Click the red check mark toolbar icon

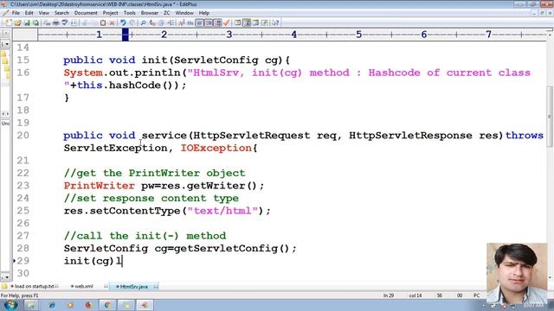pyautogui.click(x=227, y=23)
